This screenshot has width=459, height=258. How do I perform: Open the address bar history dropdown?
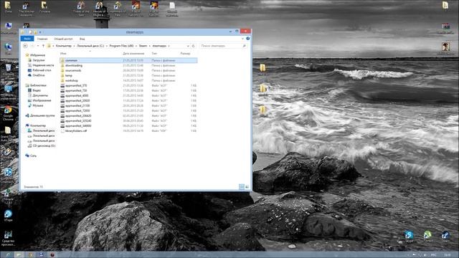(188, 46)
